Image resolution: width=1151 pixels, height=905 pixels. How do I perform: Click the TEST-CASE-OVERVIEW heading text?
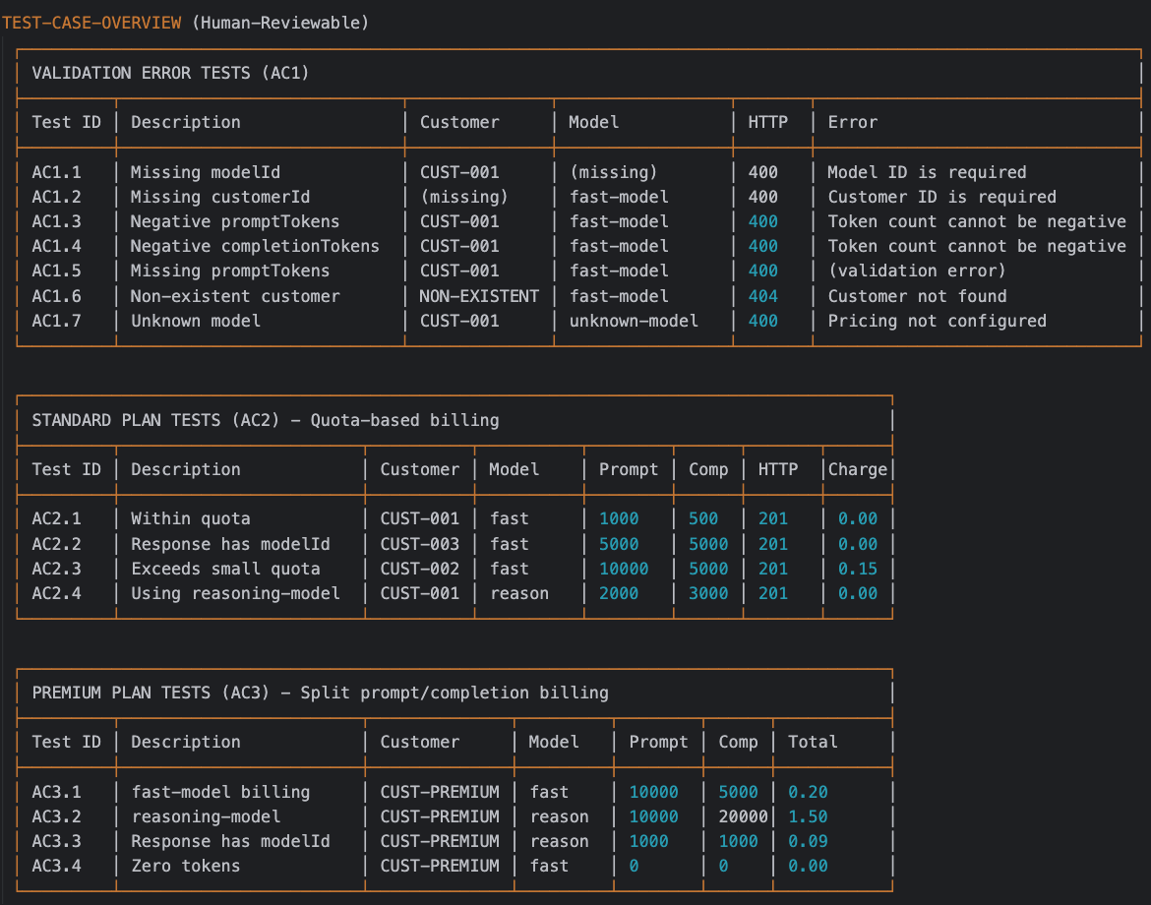pos(91,23)
